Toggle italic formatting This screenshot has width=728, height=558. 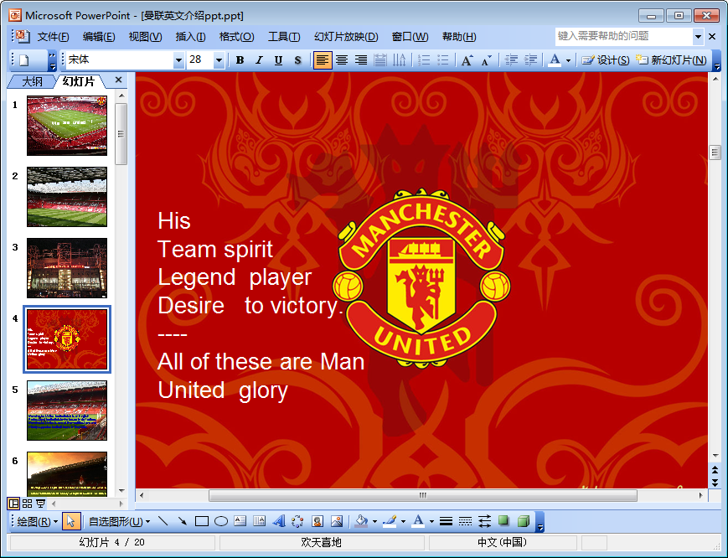[x=259, y=59]
